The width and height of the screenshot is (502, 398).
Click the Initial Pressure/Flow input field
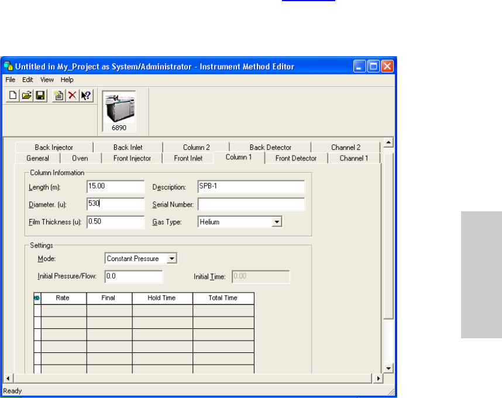tap(133, 277)
